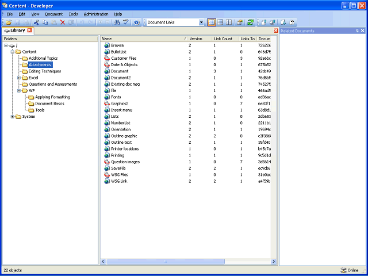Click the Check In All icon
The width and height of the screenshot is (368, 276).
(273, 22)
